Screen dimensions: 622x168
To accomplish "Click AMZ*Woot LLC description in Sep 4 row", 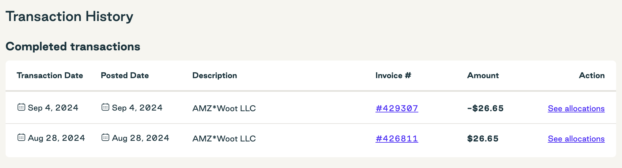I will pos(224,108).
